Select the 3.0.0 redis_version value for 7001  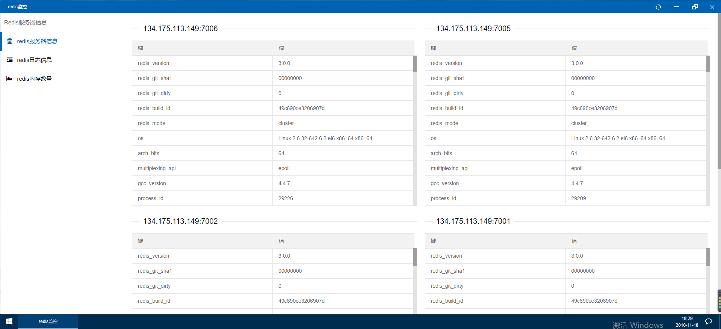coord(577,256)
